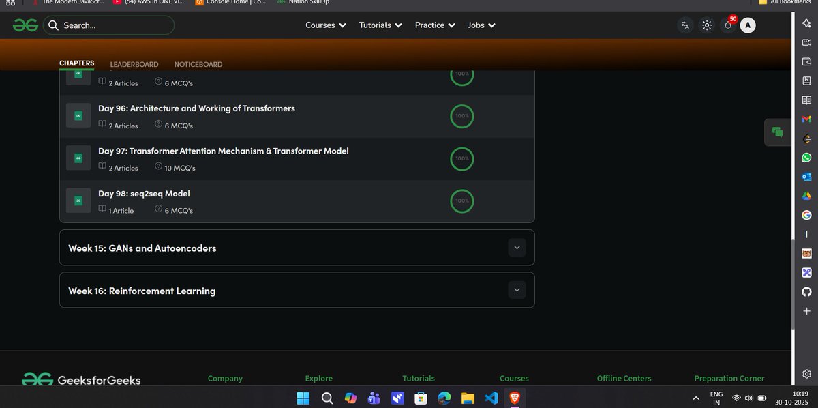This screenshot has height=408, width=818.
Task: Open Google from the sidebar
Action: (806, 215)
